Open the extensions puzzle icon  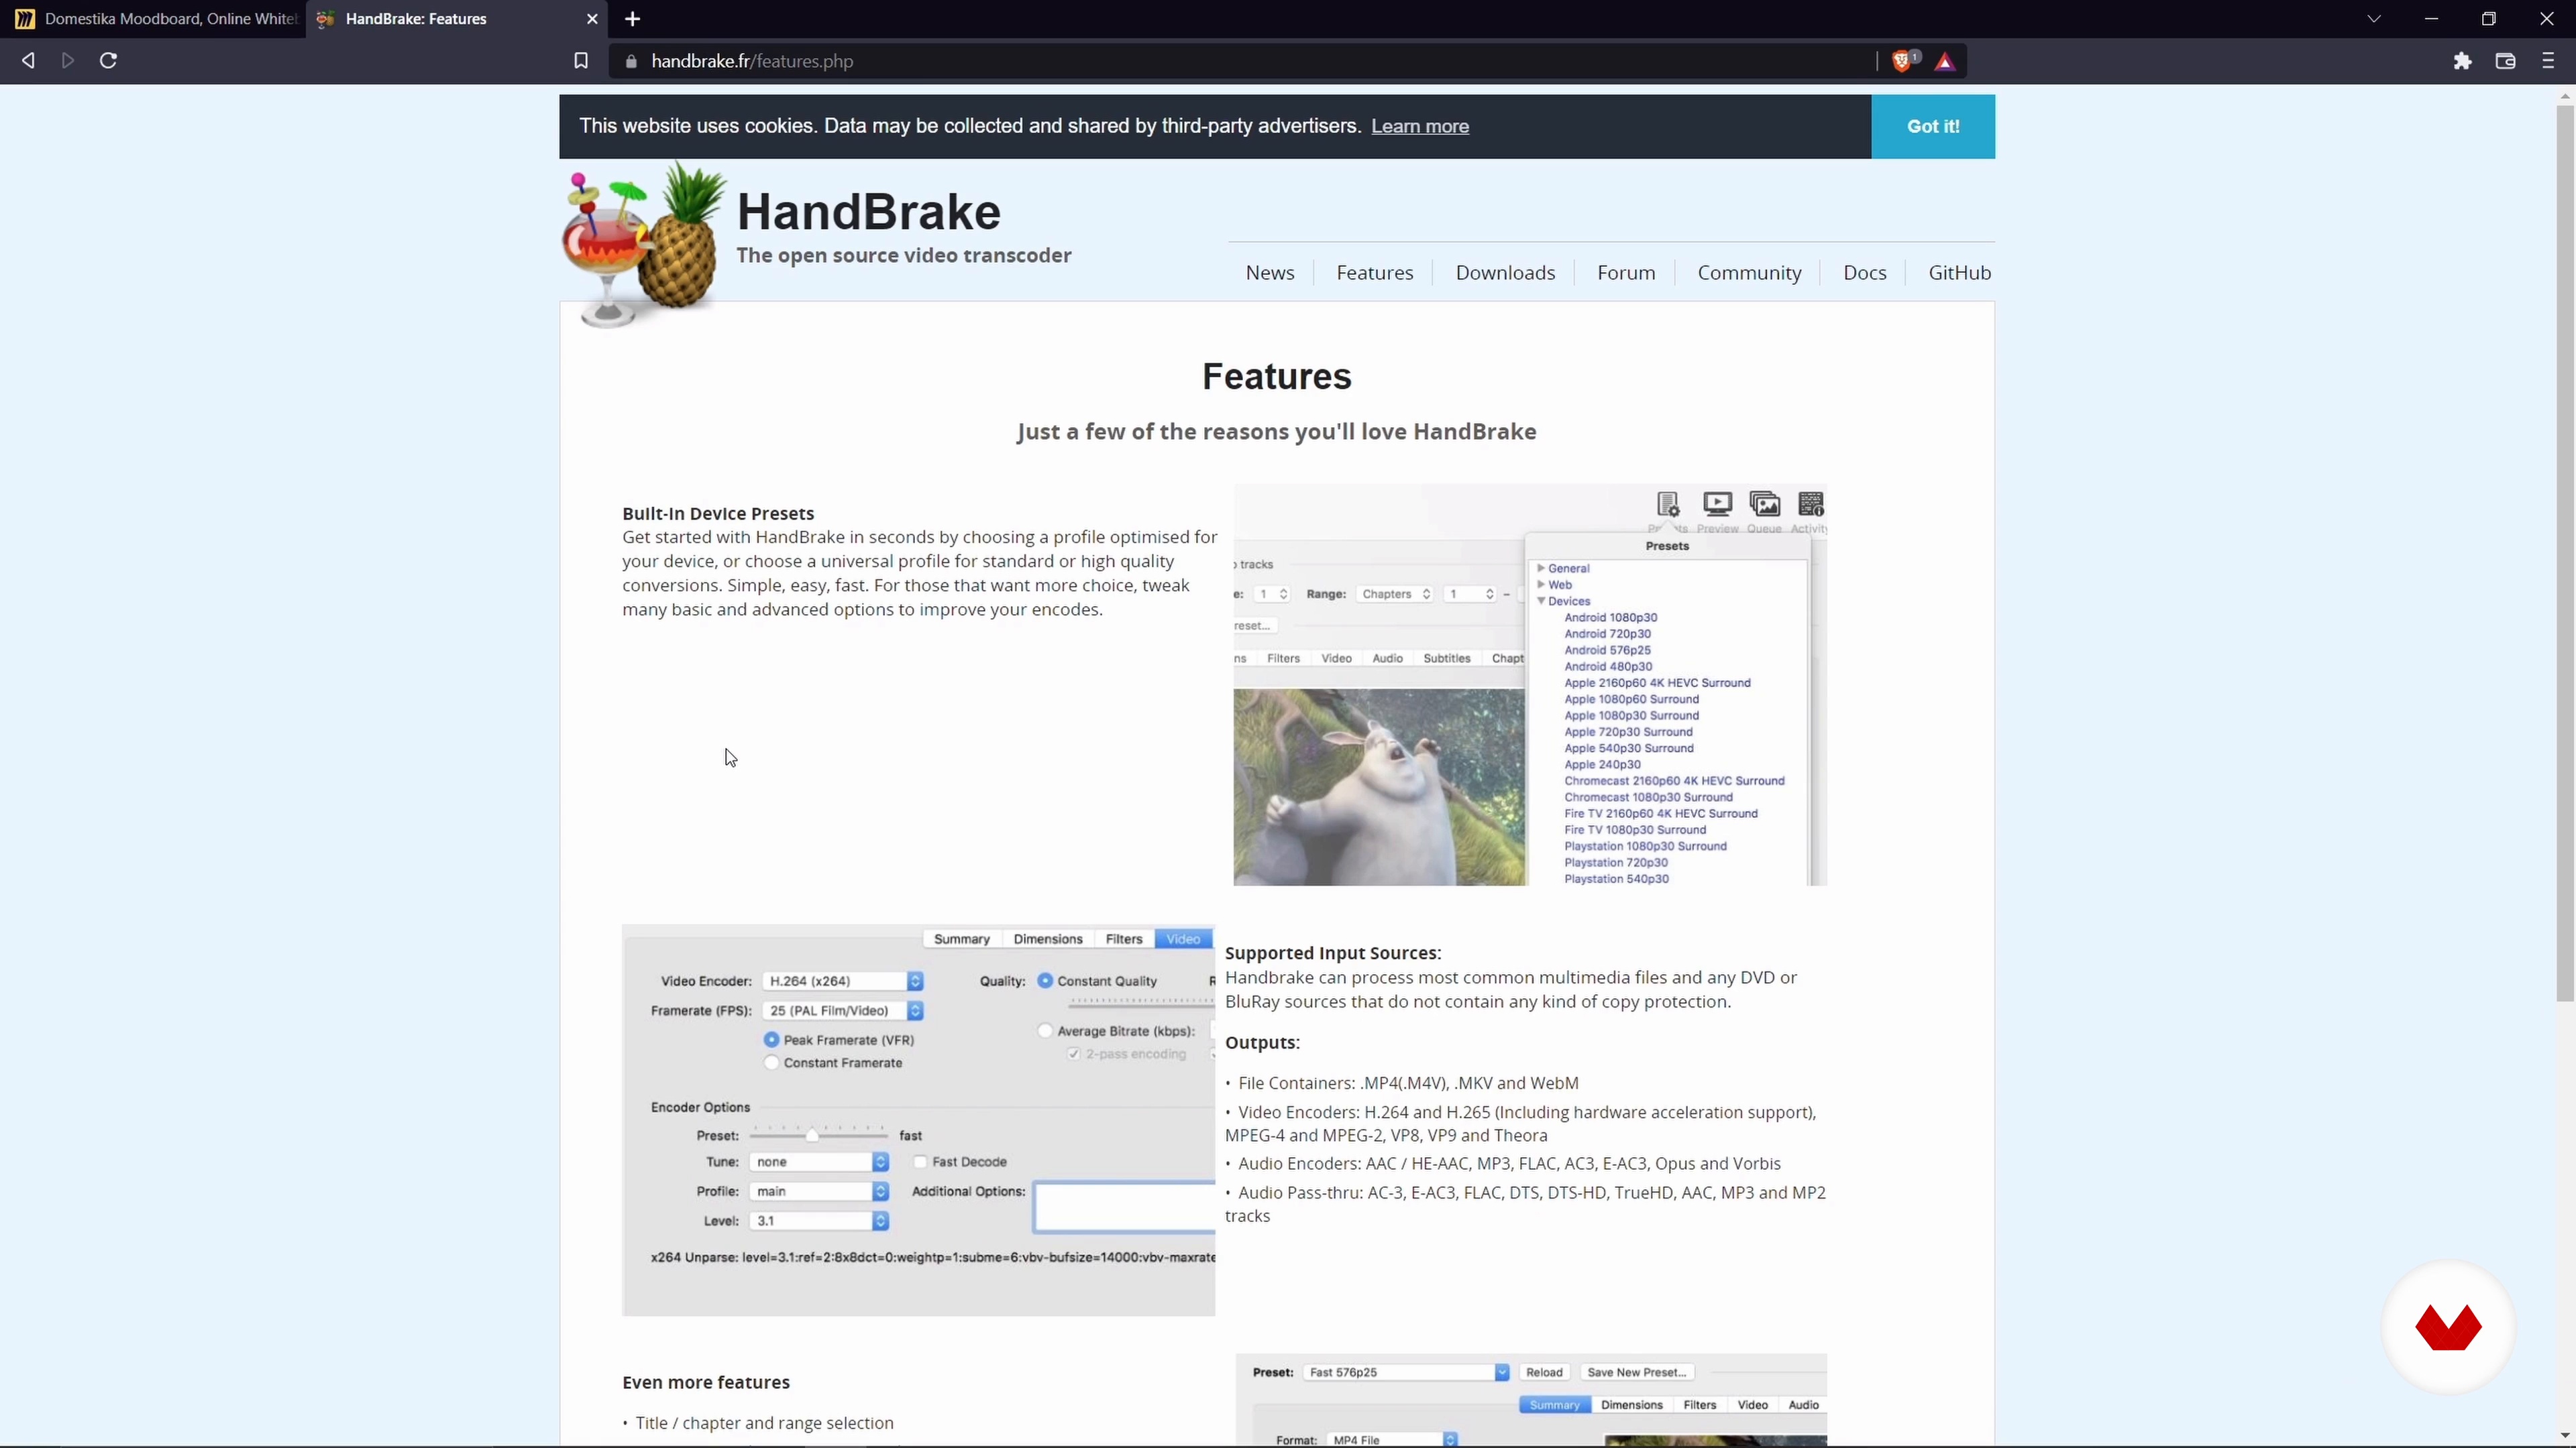pyautogui.click(x=2462, y=61)
